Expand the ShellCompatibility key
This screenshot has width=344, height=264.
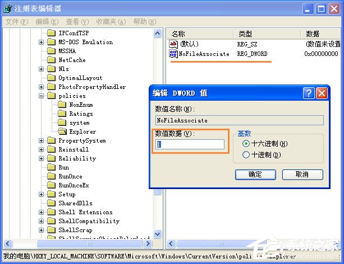coord(41,221)
